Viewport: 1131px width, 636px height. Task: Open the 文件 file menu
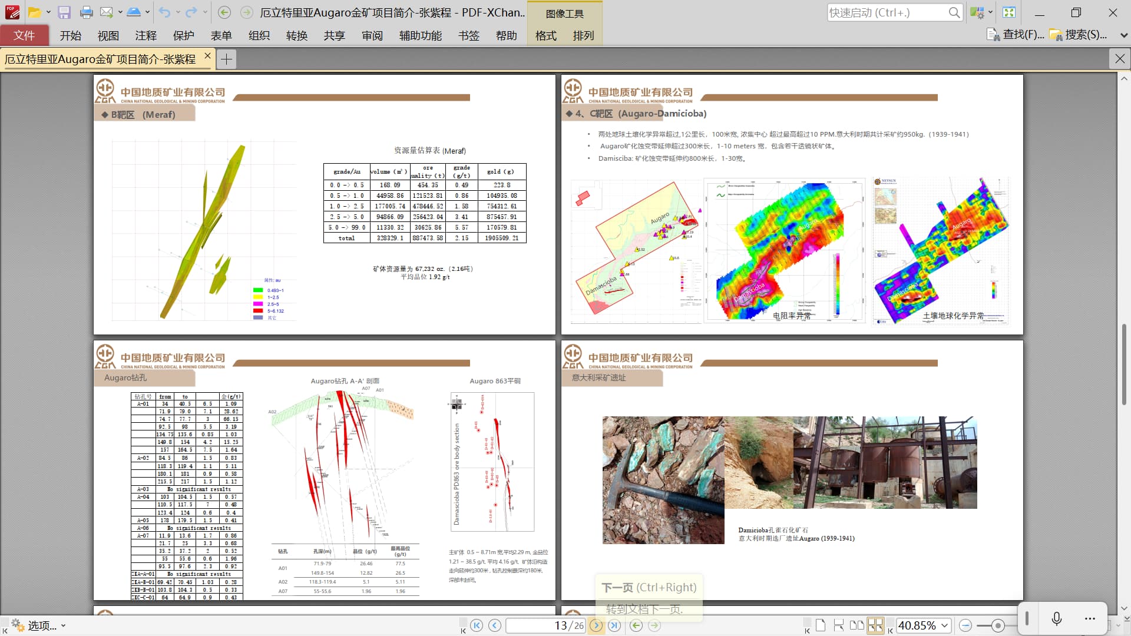coord(24,35)
